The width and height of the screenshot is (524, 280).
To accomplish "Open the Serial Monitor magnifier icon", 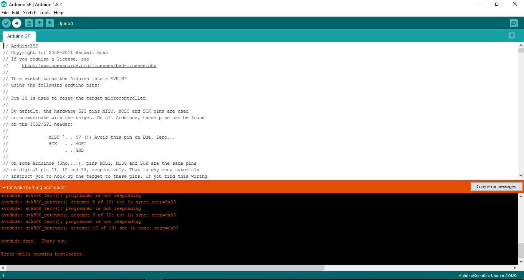I will pos(514,23).
